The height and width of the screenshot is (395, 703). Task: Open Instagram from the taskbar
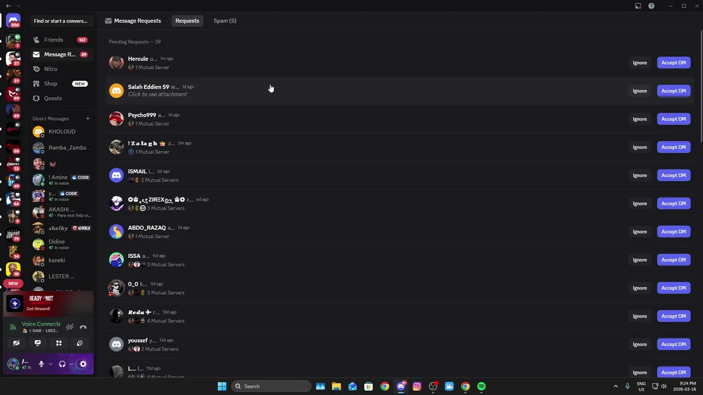pyautogui.click(x=417, y=386)
